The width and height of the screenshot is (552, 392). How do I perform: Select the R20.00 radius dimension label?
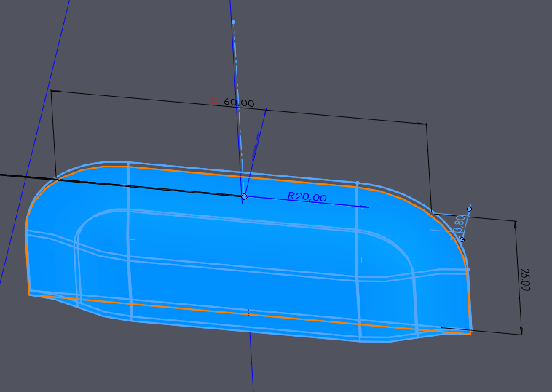[307, 196]
